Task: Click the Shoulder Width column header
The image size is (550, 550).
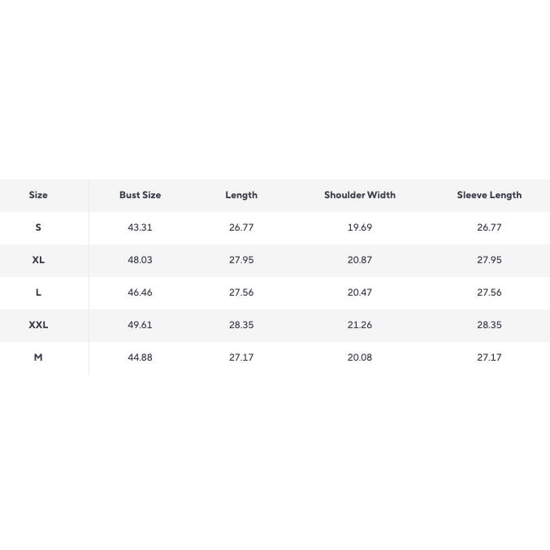Action: pos(360,195)
